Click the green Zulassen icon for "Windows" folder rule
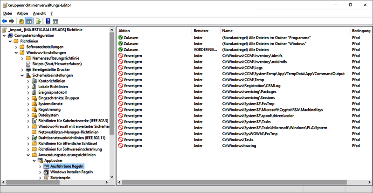This screenshot has width=373, height=193. point(121,44)
